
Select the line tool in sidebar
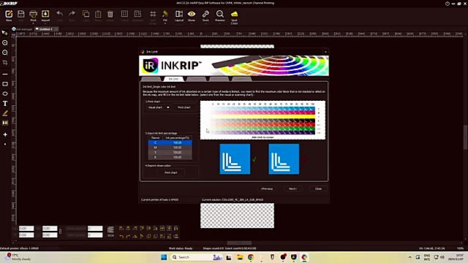pyautogui.click(x=5, y=74)
